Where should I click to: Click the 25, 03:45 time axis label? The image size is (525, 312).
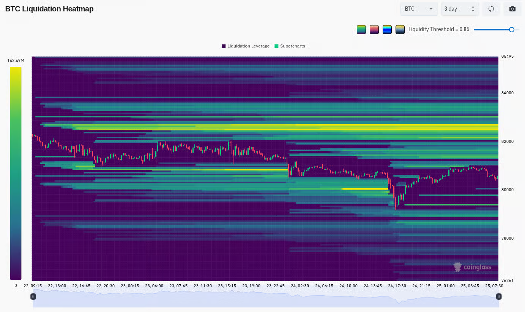click(x=470, y=286)
